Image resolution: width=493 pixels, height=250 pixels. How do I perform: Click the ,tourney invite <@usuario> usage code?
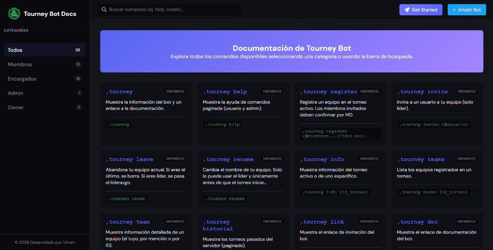(x=434, y=125)
